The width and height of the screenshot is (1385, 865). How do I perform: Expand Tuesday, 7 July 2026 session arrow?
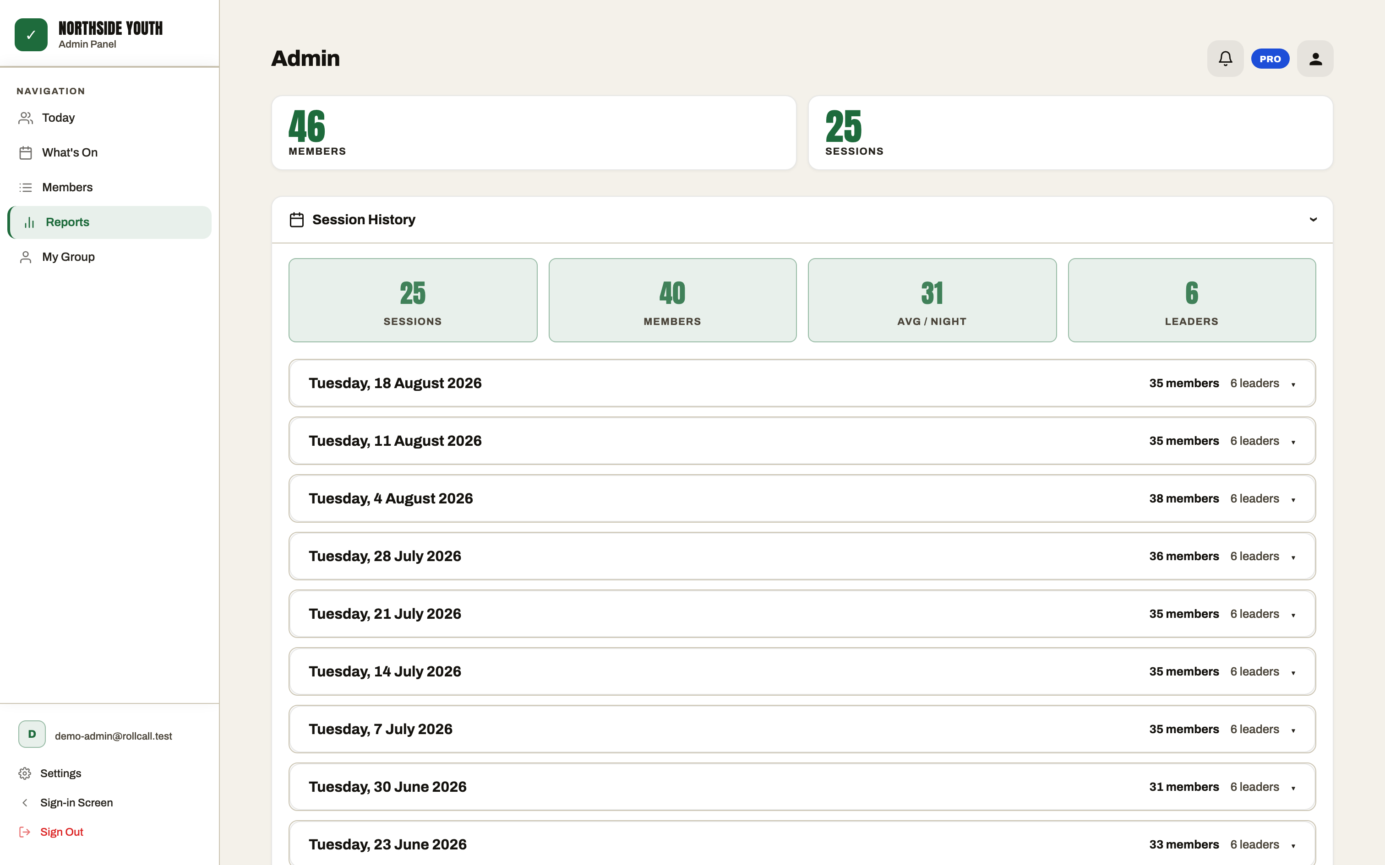[x=1293, y=730]
